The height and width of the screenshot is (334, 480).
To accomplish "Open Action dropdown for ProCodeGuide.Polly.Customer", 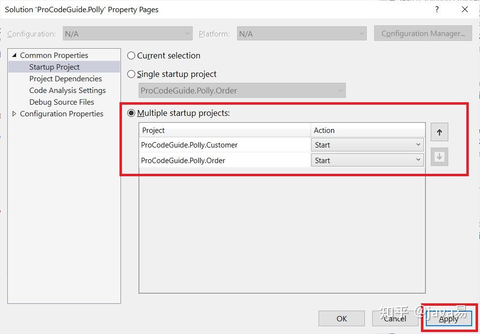I will (367, 145).
